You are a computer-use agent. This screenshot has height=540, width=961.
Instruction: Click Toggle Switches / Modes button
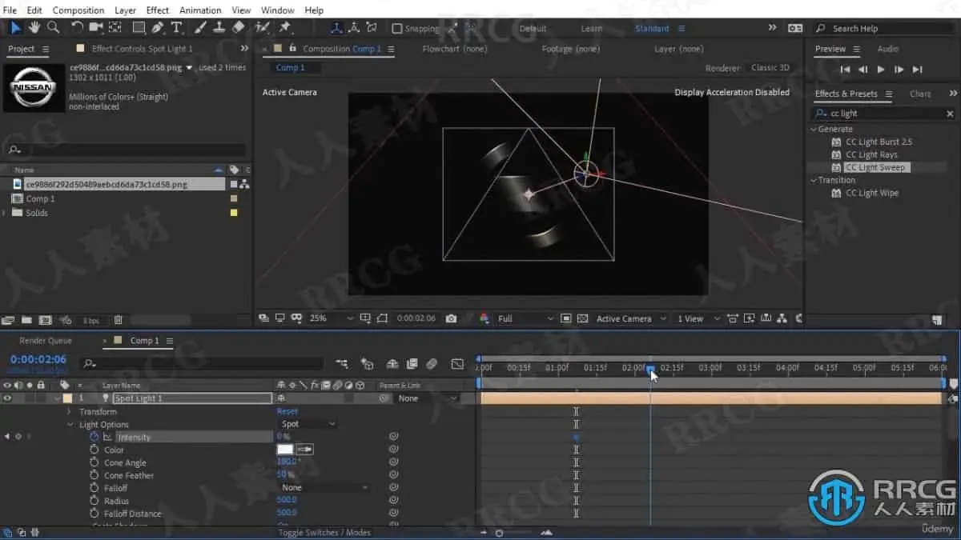coord(324,532)
